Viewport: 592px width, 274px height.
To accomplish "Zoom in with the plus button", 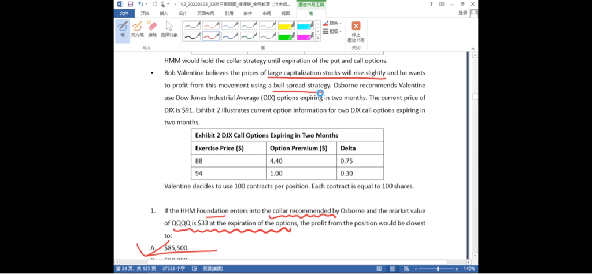I will pos(457,269).
